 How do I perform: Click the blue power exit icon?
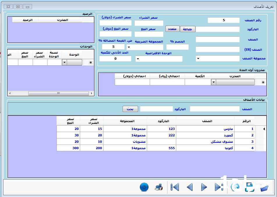tap(144, 187)
